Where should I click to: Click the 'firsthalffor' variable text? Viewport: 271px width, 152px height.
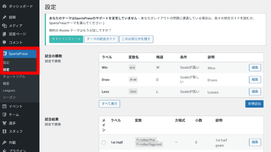click(146, 140)
